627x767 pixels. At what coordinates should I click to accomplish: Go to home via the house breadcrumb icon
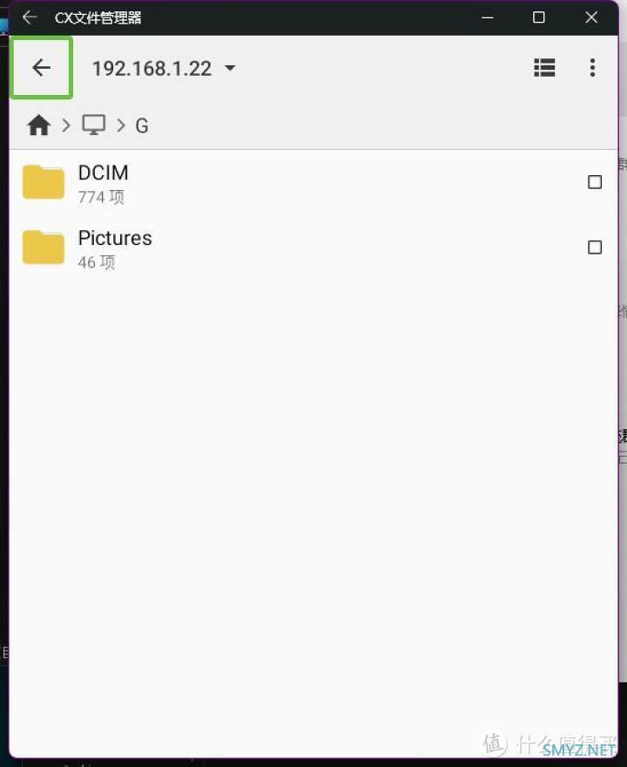(38, 125)
